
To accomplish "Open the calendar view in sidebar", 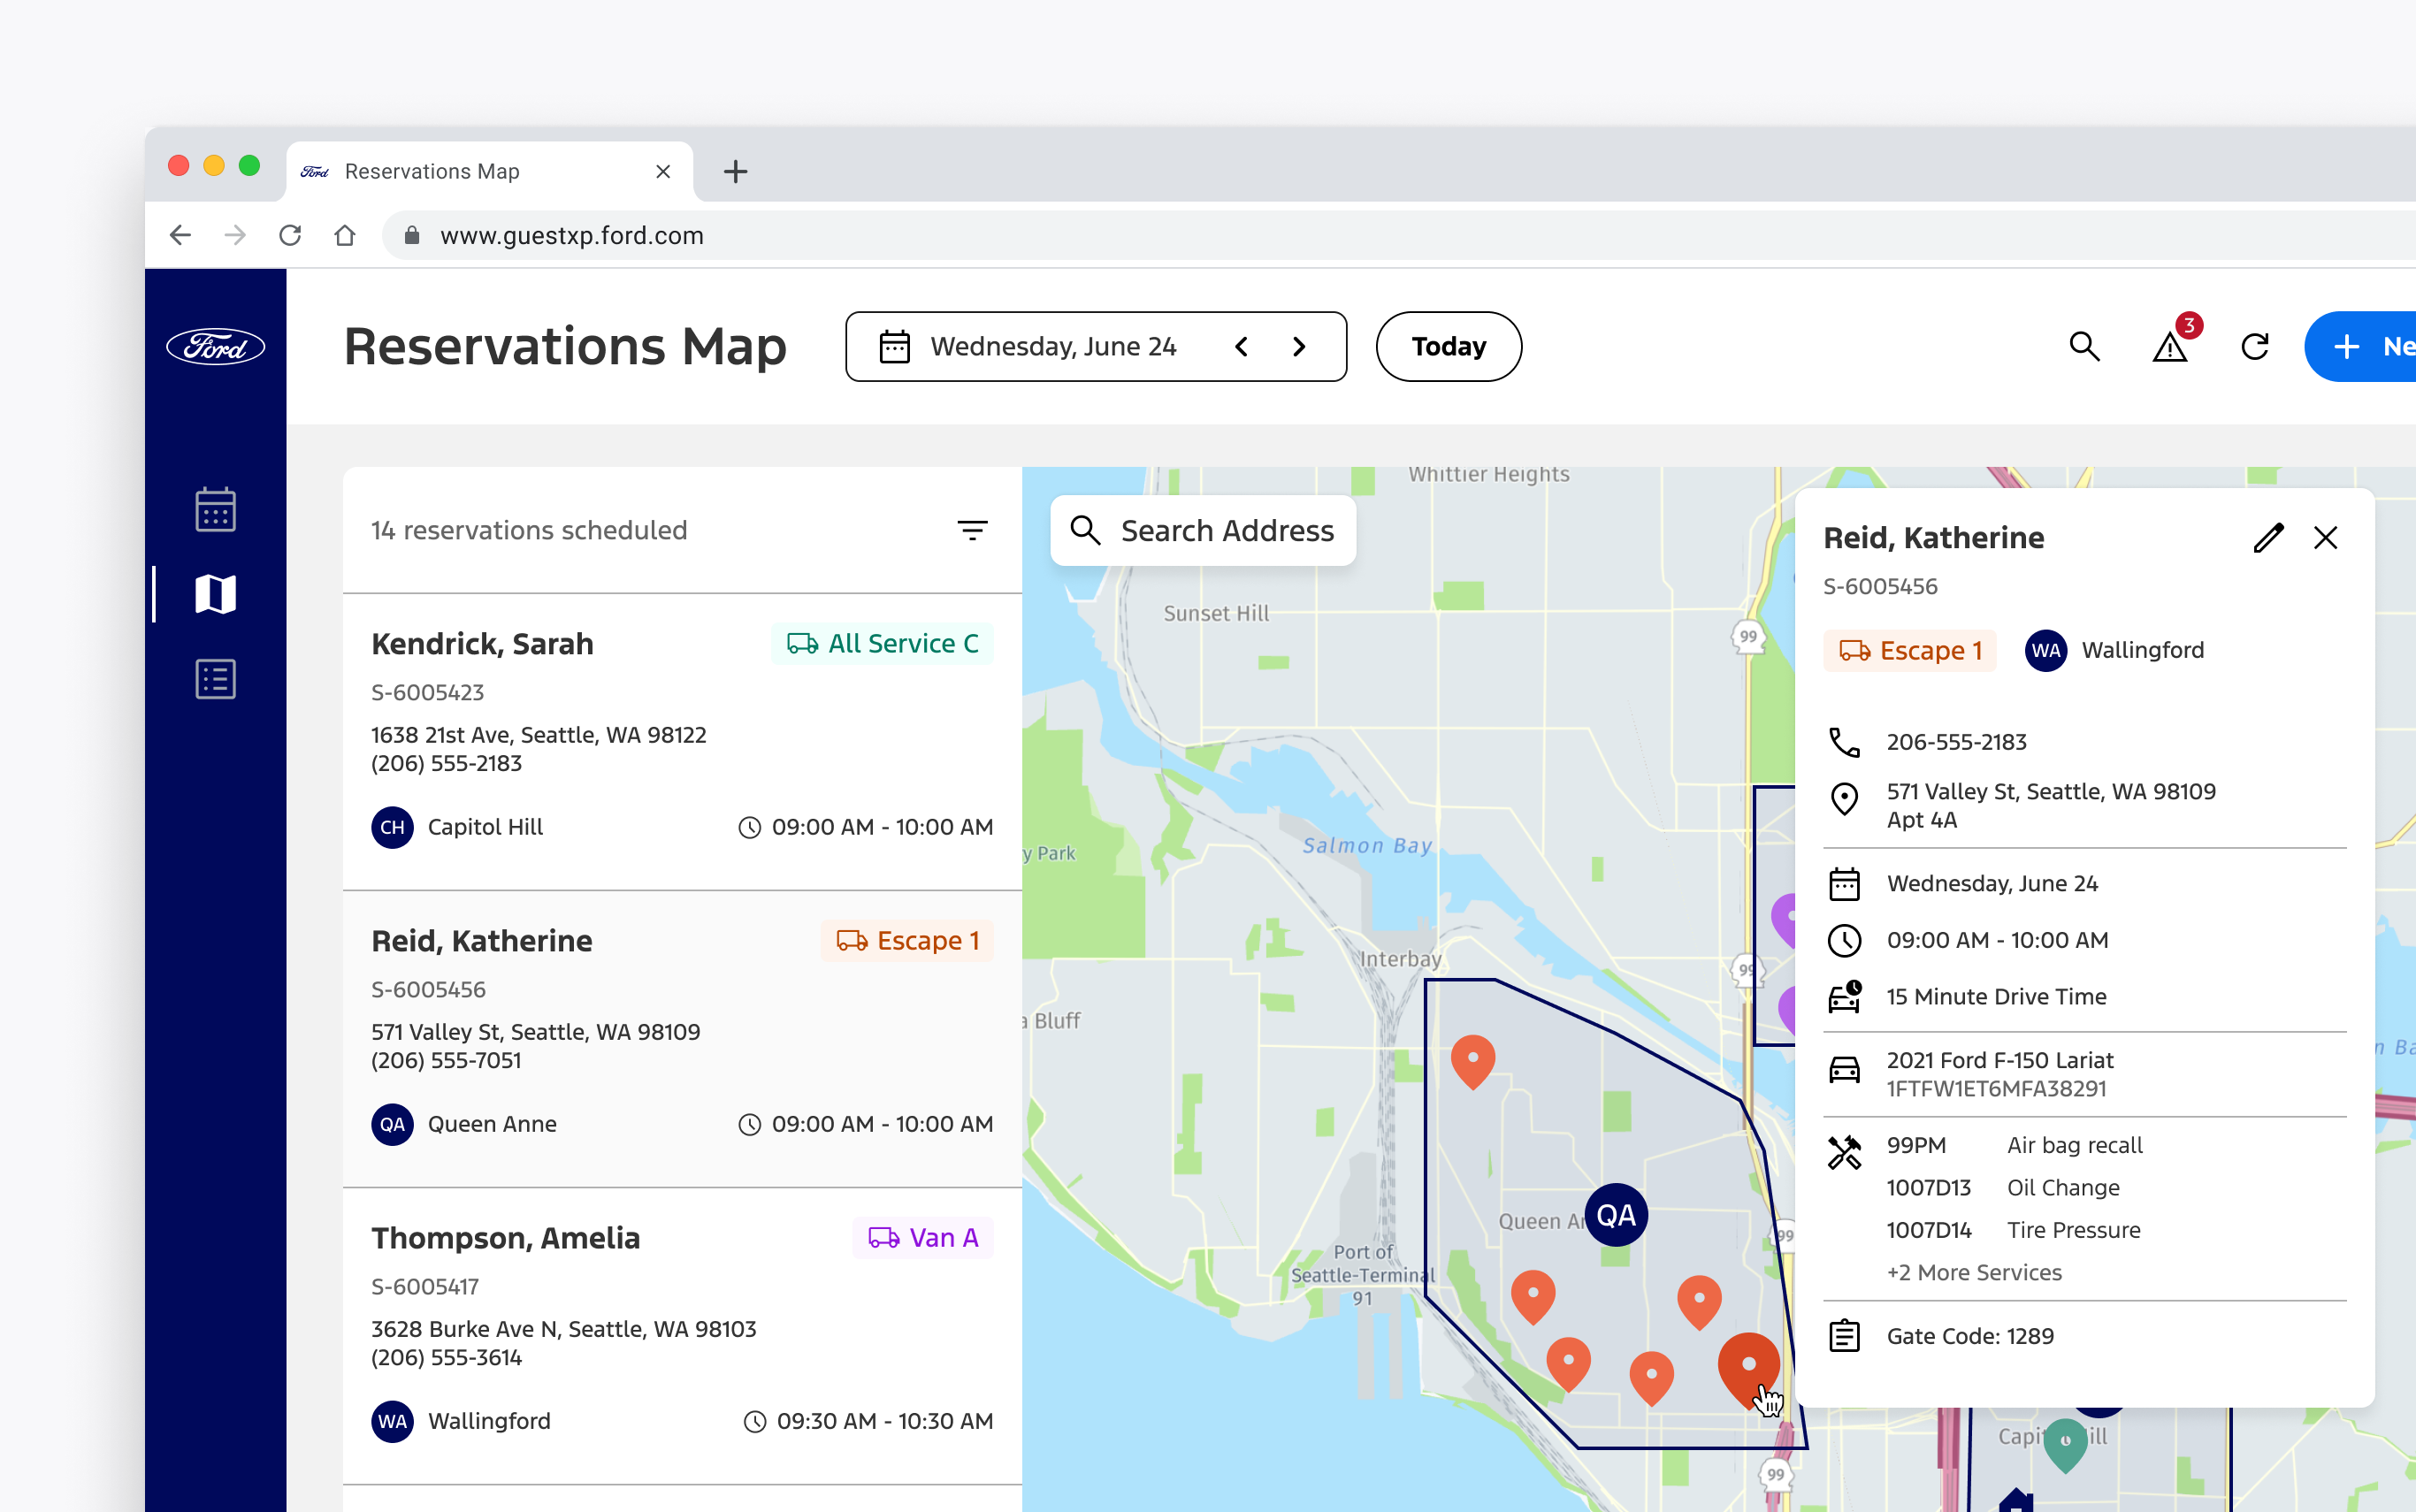I will (x=215, y=509).
